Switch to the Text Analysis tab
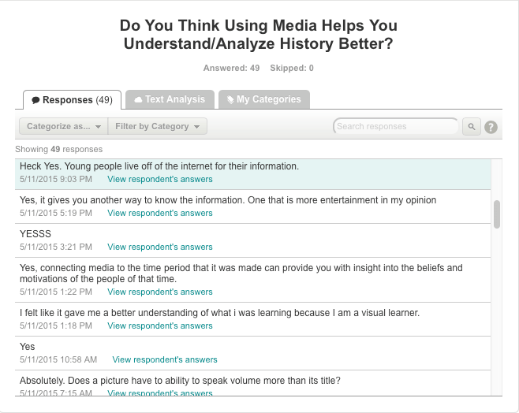Screen dimensions: 519x413 point(170,99)
